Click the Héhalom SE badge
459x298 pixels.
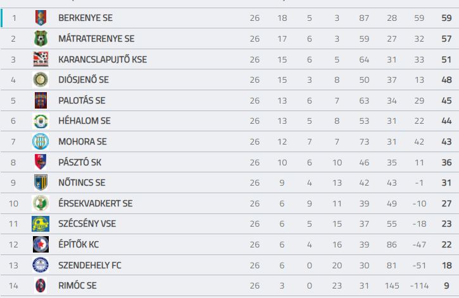pos(41,121)
